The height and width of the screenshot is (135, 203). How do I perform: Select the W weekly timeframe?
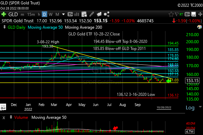(x=50, y=15)
